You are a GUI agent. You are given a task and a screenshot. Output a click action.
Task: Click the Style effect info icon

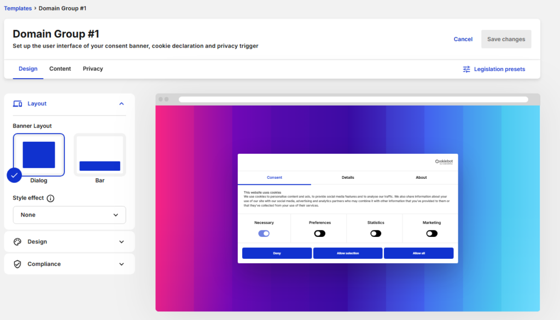(50, 199)
